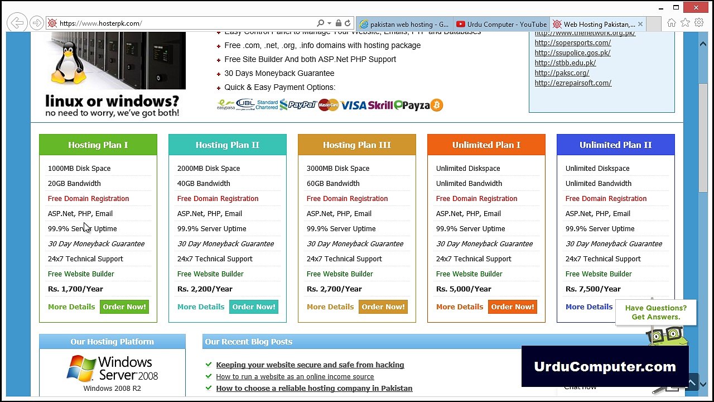
Task: Open More Details for Hosting Plan III
Action: click(330, 307)
